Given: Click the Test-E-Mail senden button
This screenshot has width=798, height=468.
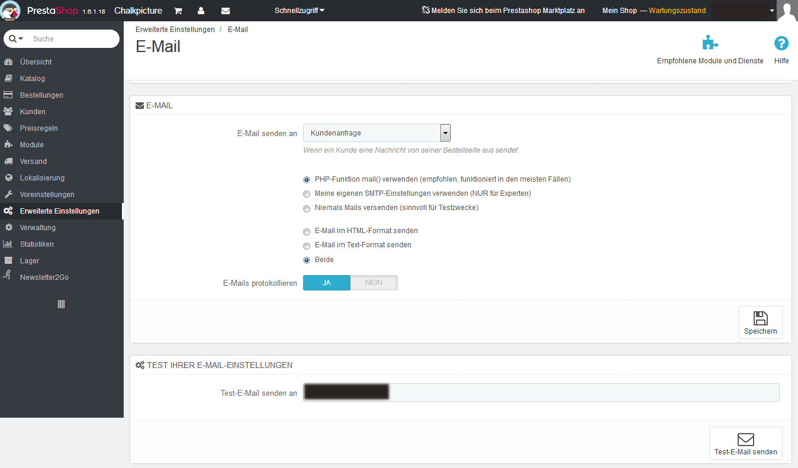Looking at the screenshot, I should pyautogui.click(x=746, y=443).
